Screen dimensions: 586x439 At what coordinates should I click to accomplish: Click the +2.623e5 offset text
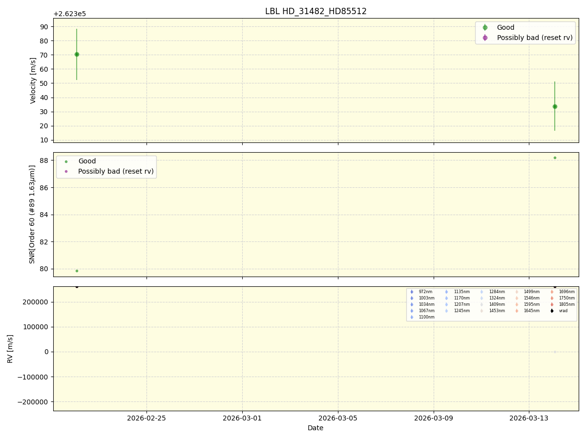[x=70, y=14]
